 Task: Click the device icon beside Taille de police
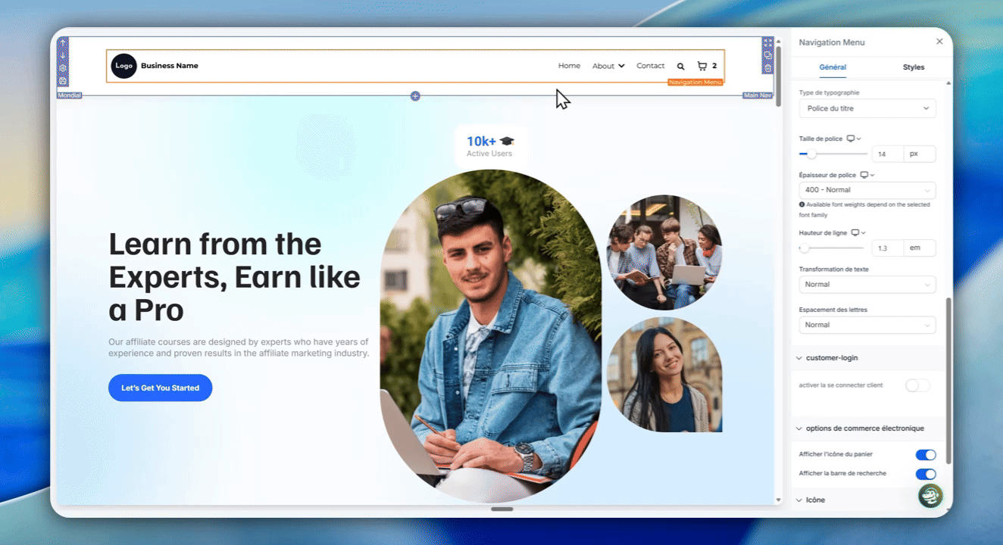tap(851, 139)
